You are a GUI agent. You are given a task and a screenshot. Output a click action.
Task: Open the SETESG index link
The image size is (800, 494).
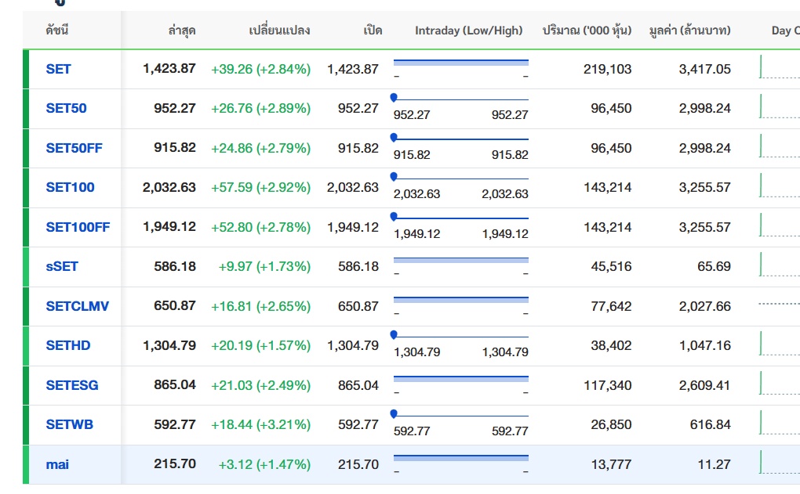point(72,385)
